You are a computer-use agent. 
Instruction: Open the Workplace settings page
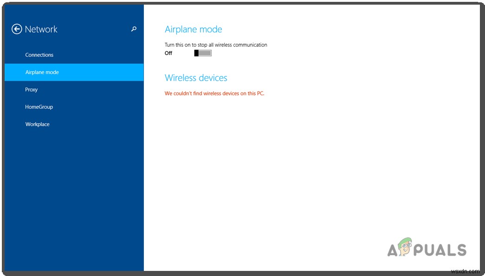pos(74,124)
